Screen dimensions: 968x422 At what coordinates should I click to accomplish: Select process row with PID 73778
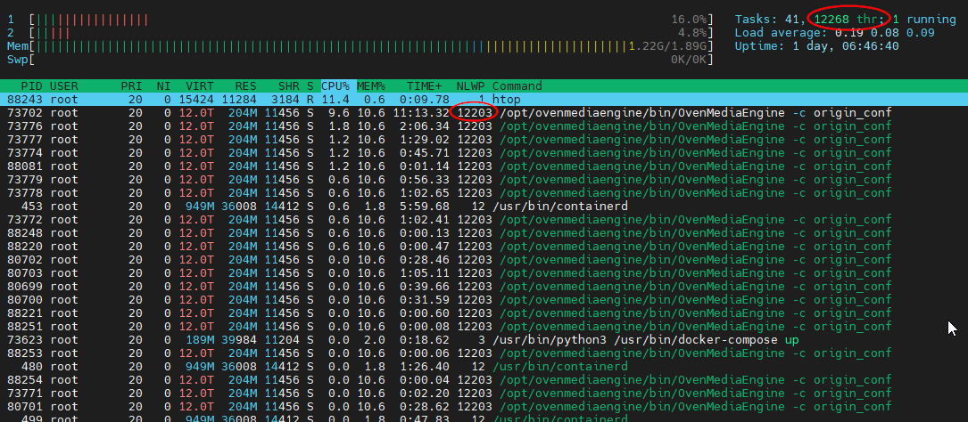coord(484,193)
